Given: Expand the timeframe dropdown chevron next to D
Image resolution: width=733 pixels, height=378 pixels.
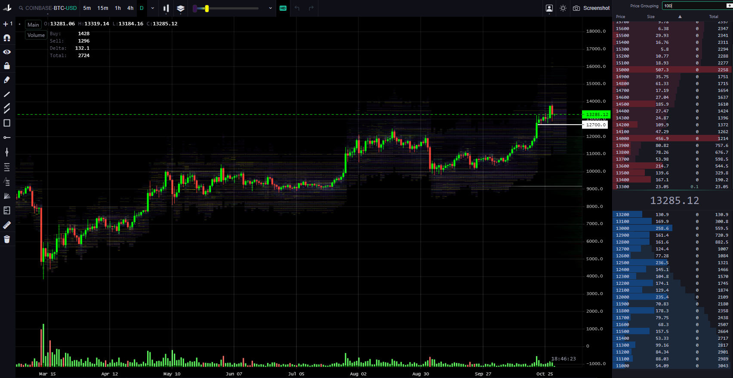Looking at the screenshot, I should (152, 8).
